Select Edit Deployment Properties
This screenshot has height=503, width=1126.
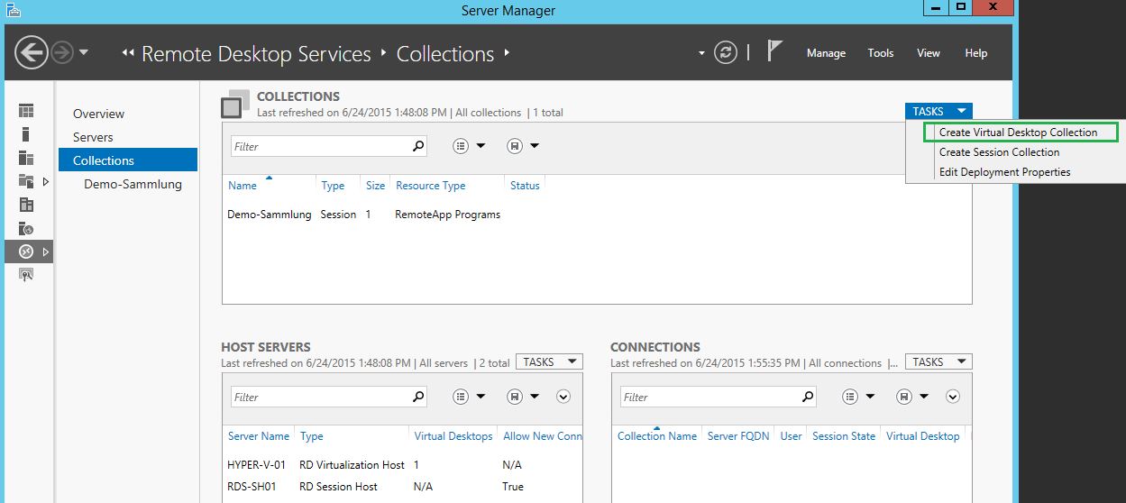point(1004,172)
